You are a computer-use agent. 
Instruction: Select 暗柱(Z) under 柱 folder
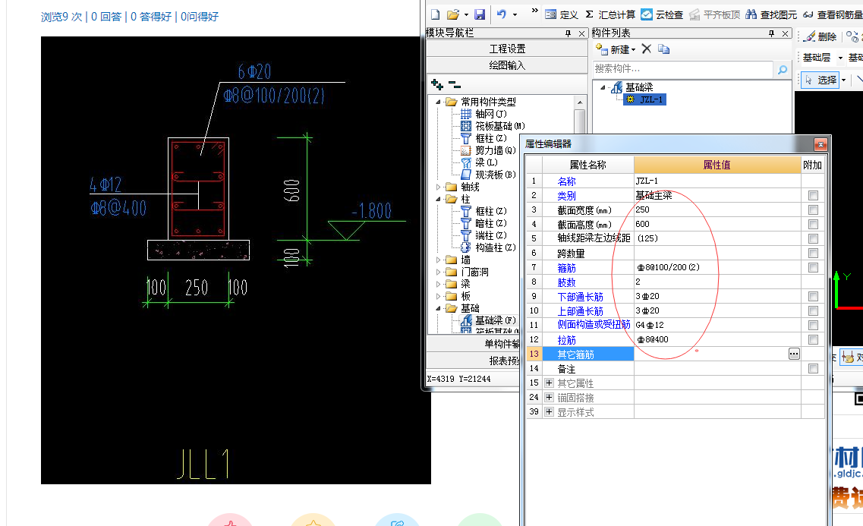pyautogui.click(x=483, y=223)
